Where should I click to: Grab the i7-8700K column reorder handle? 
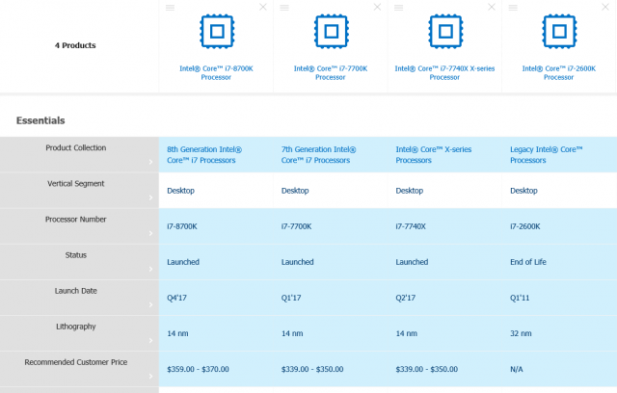point(170,8)
